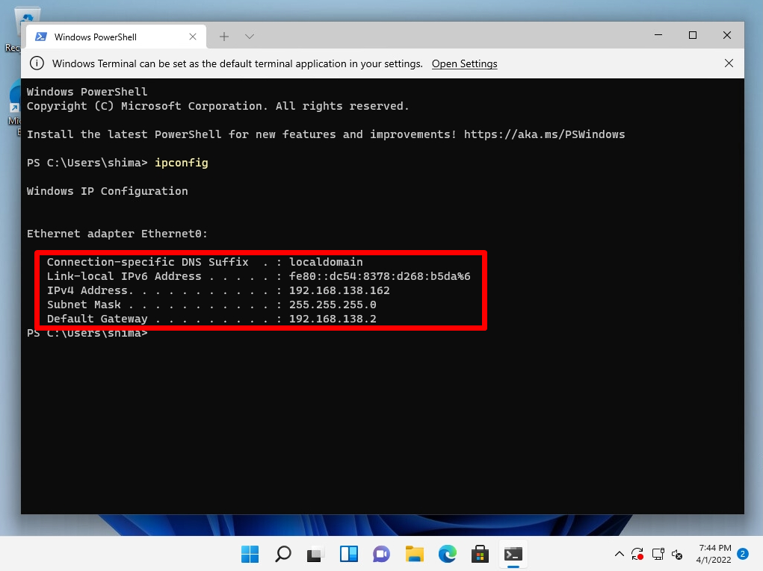Open Teams Chat from the taskbar

point(381,554)
